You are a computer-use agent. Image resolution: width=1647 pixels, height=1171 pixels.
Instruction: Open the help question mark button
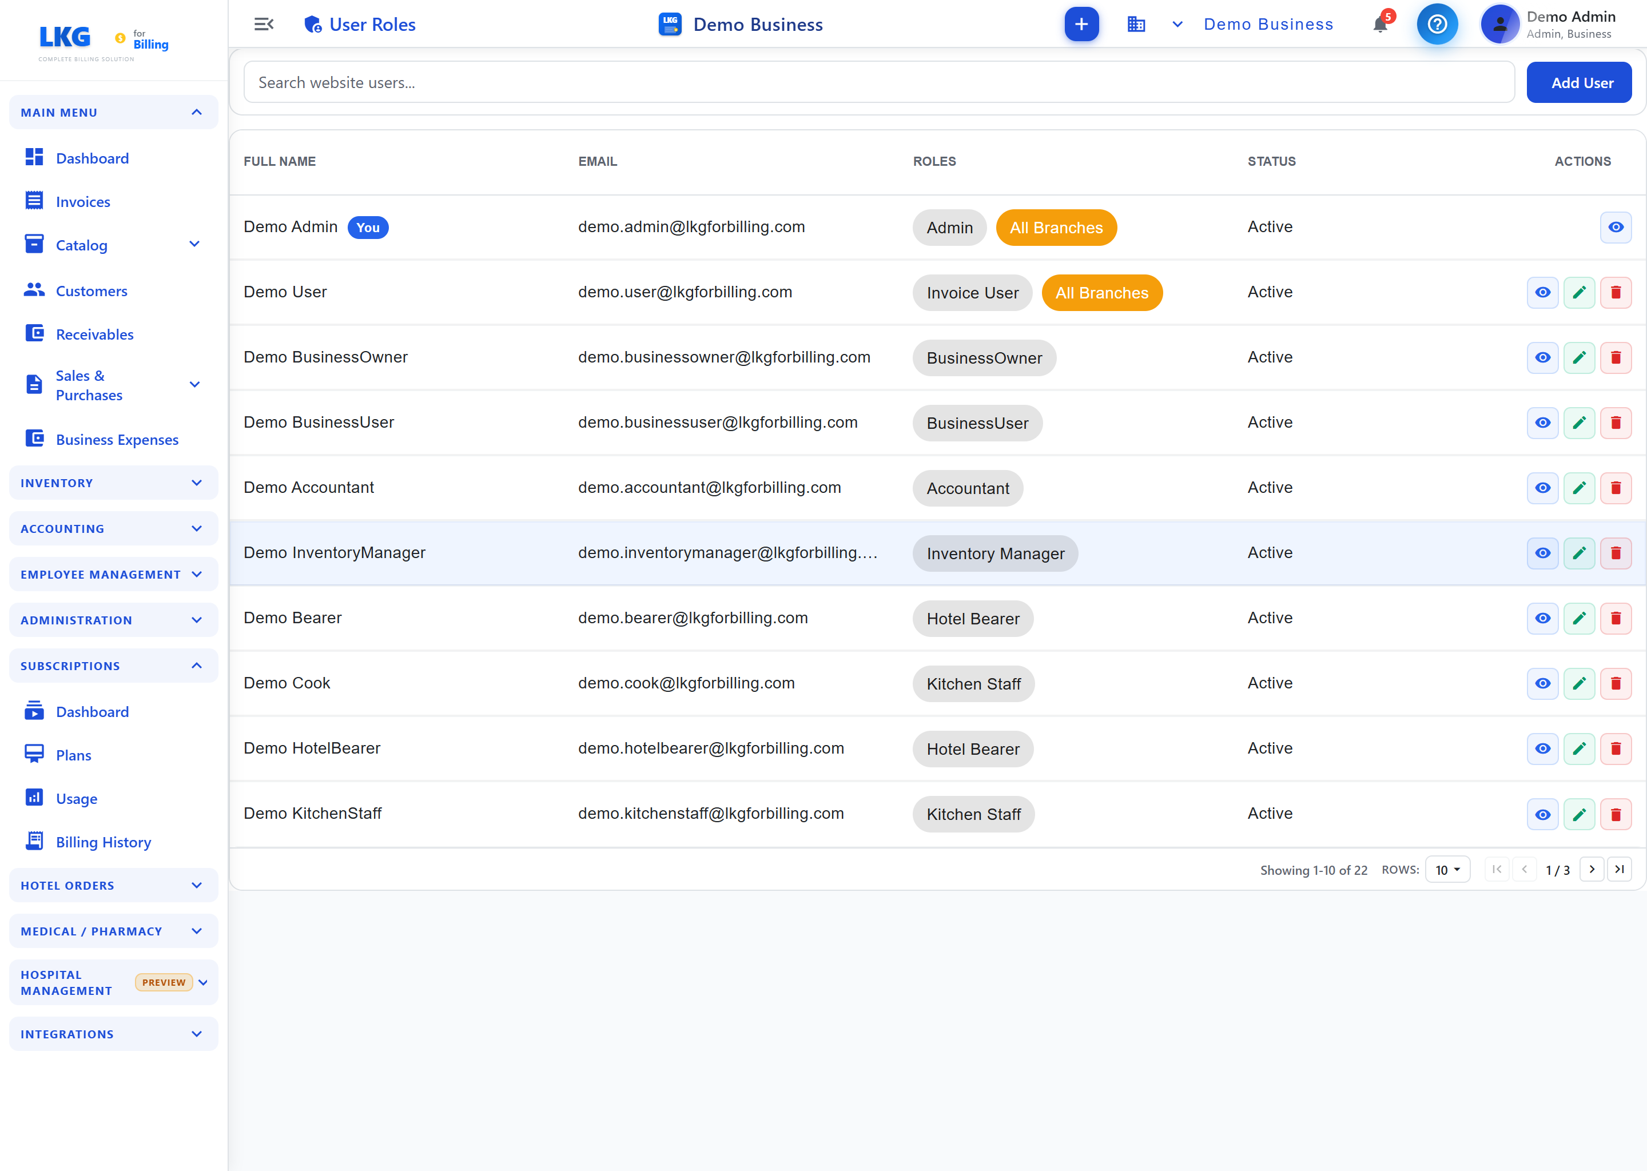(x=1437, y=25)
